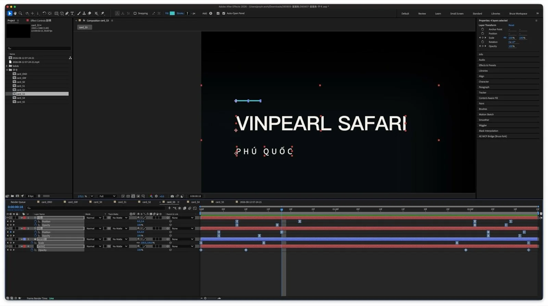
Task: Open the Full resolution dropdown
Action: 107,196
